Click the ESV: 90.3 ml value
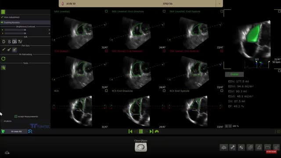This screenshot has width=281, height=158. tap(238, 91)
